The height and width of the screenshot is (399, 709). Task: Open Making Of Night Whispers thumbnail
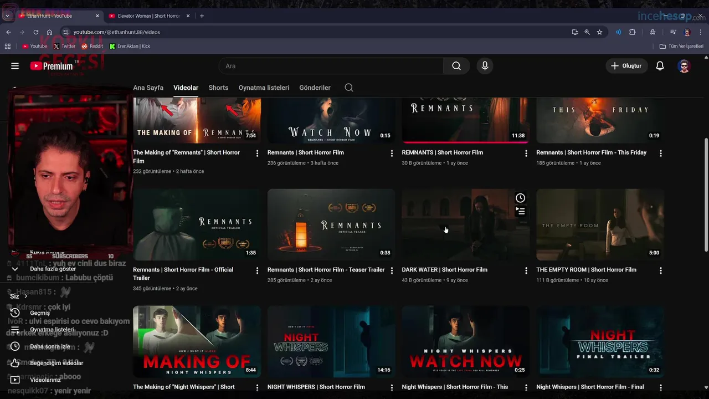coord(197,341)
